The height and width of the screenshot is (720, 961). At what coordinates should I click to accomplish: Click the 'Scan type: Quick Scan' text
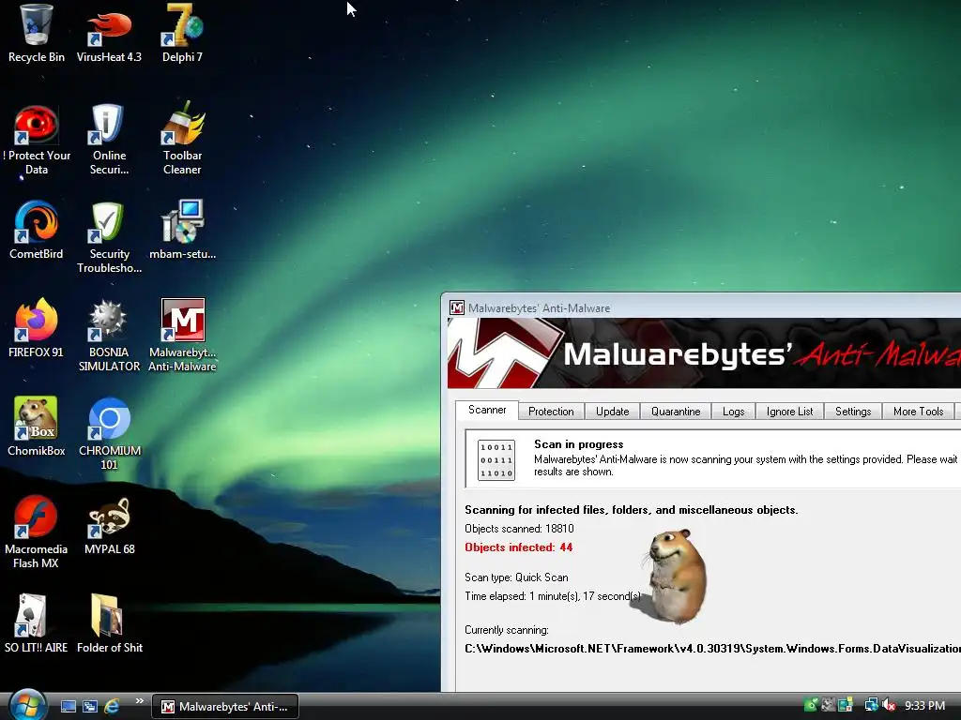[x=516, y=577]
